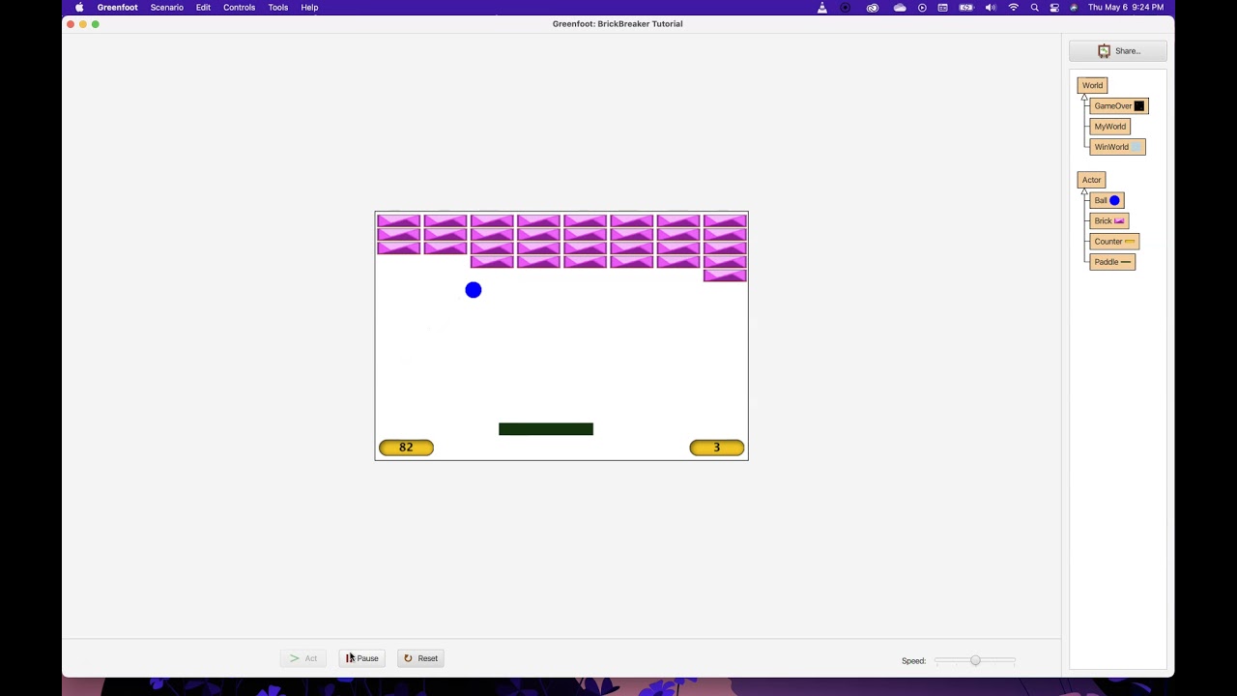
Task: Click the dark Paddle class icon
Action: 1126,262
